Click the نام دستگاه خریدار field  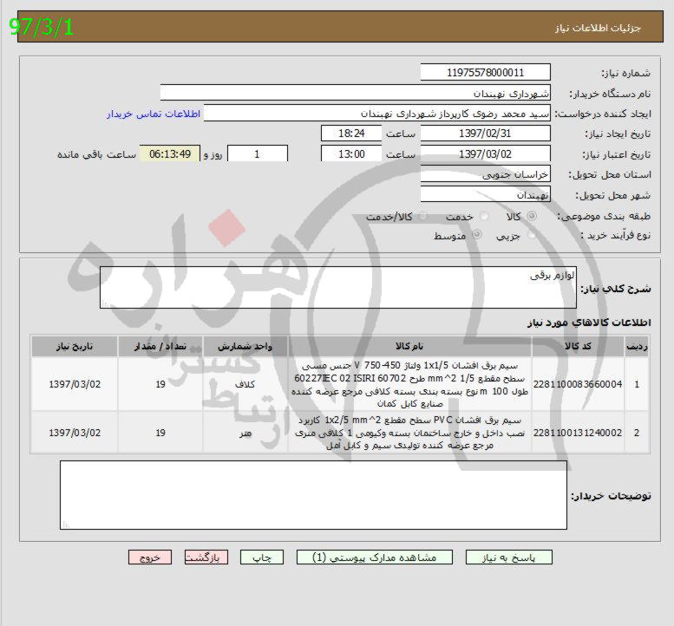click(x=356, y=93)
